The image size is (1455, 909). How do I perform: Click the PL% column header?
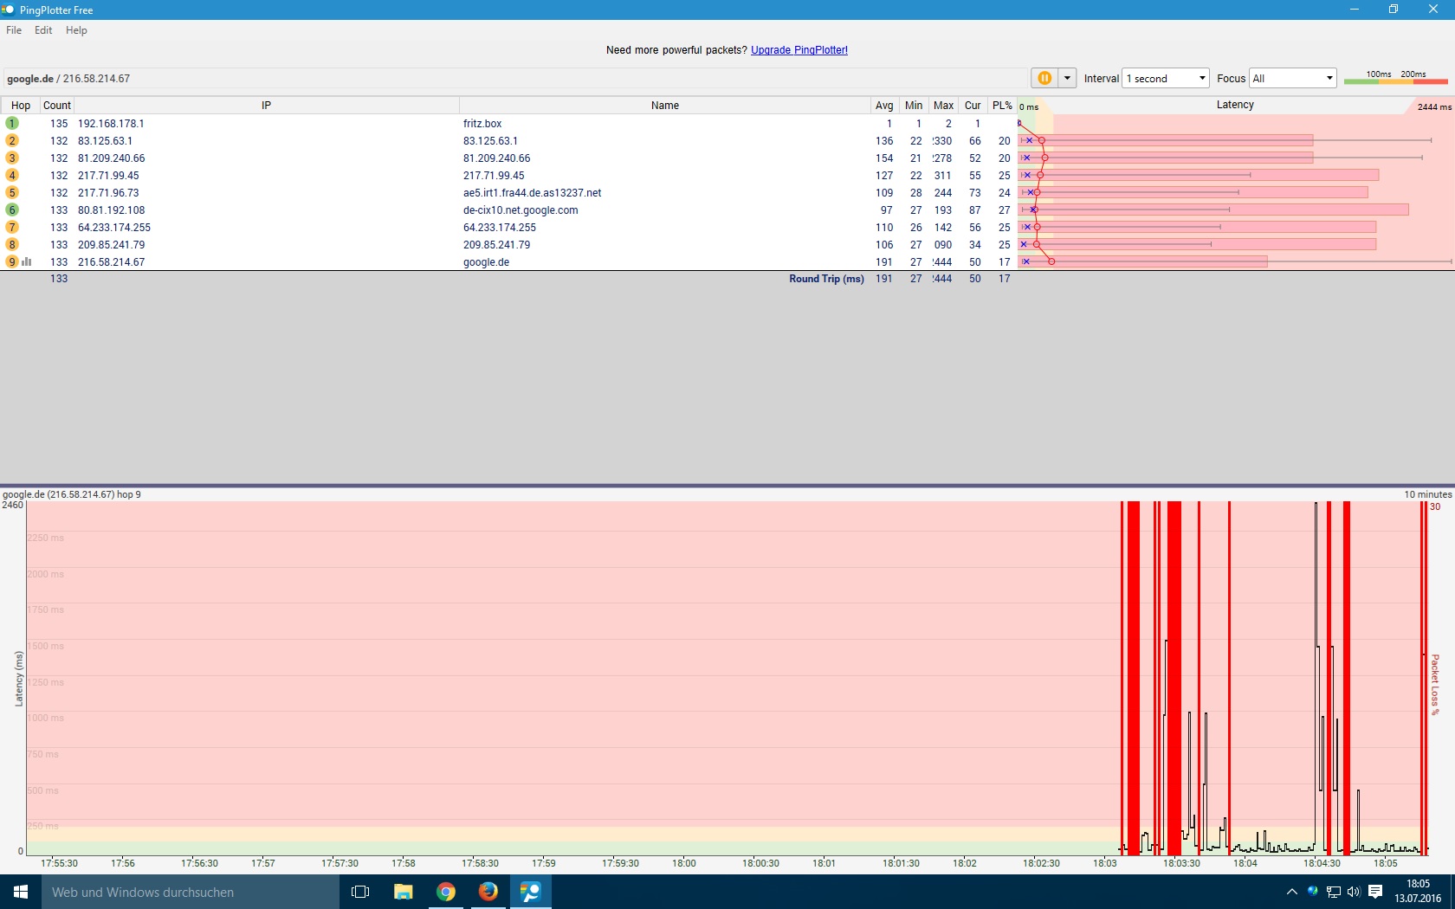tap(1002, 106)
